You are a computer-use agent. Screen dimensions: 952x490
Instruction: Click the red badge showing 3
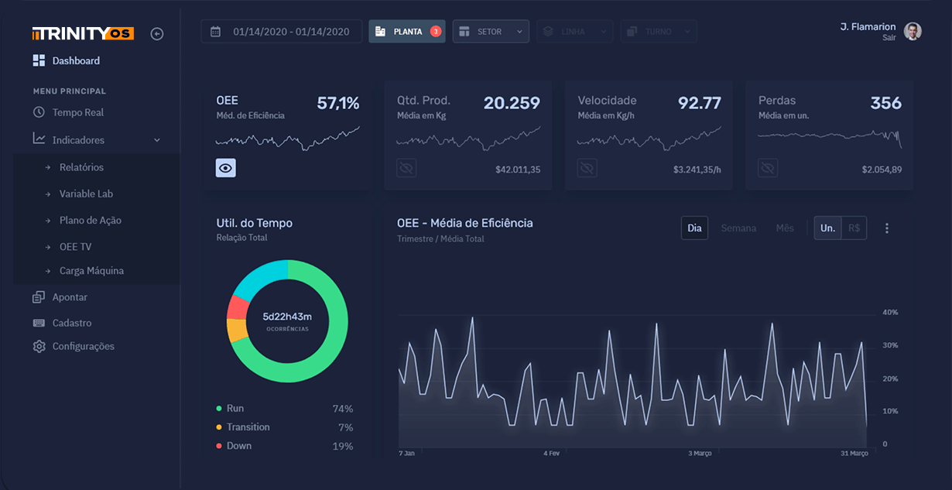click(436, 32)
